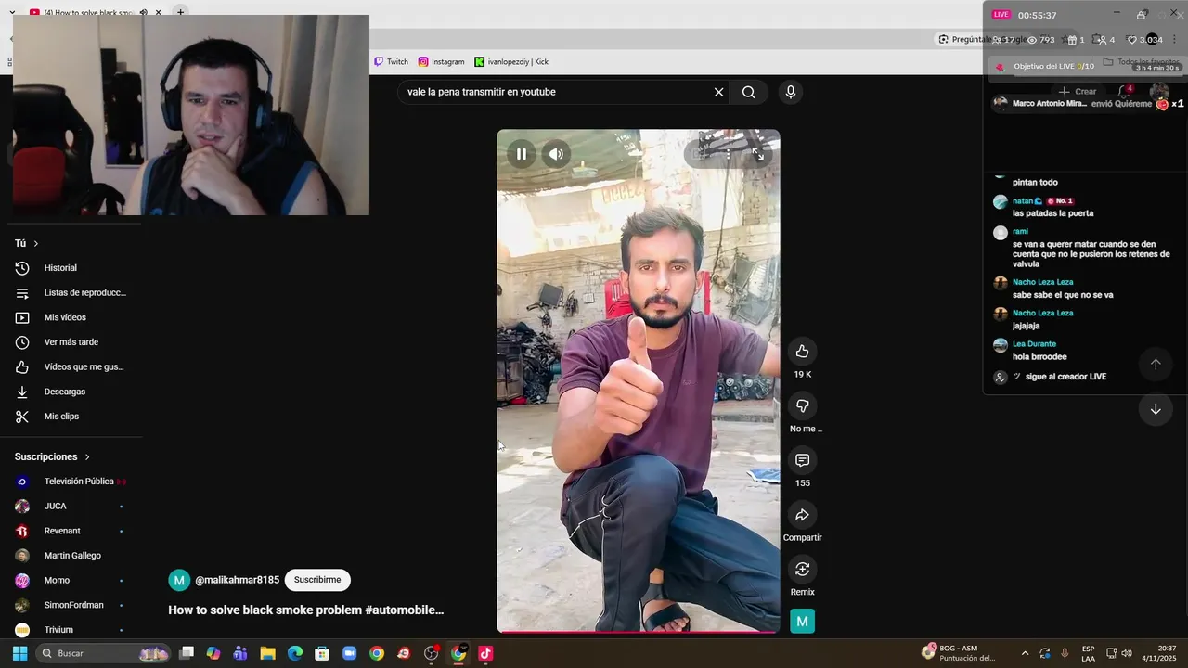Viewport: 1188px width, 668px height.
Task: Go to top of LIVE chat
Action: (x=1156, y=365)
